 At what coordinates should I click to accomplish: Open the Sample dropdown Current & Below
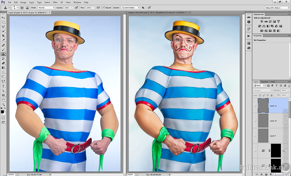(x=130, y=8)
